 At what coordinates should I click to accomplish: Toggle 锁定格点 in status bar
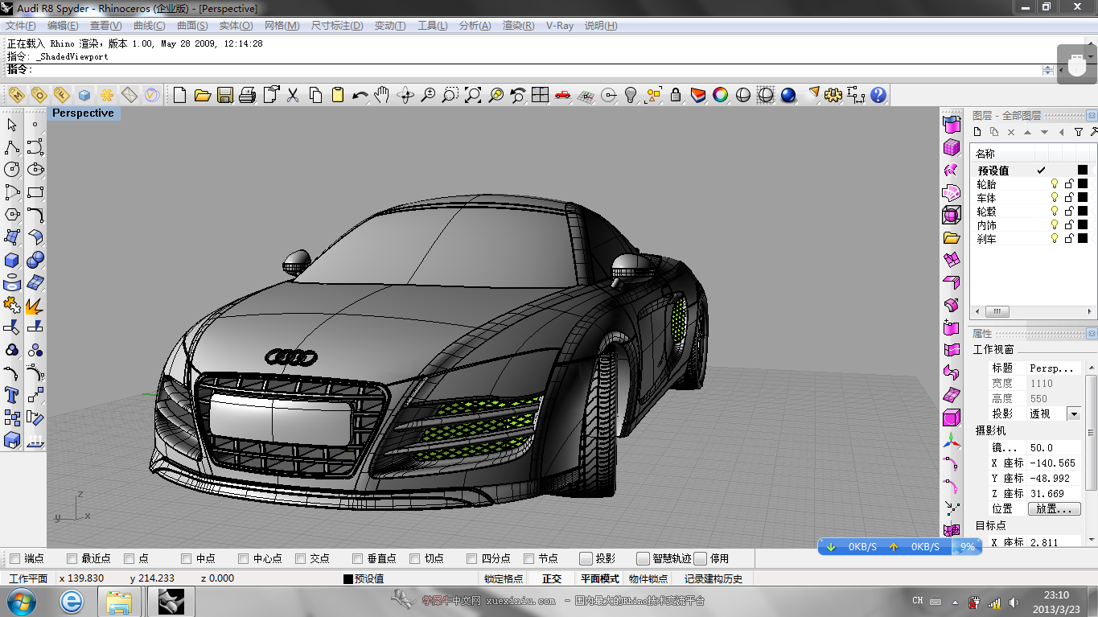504,578
